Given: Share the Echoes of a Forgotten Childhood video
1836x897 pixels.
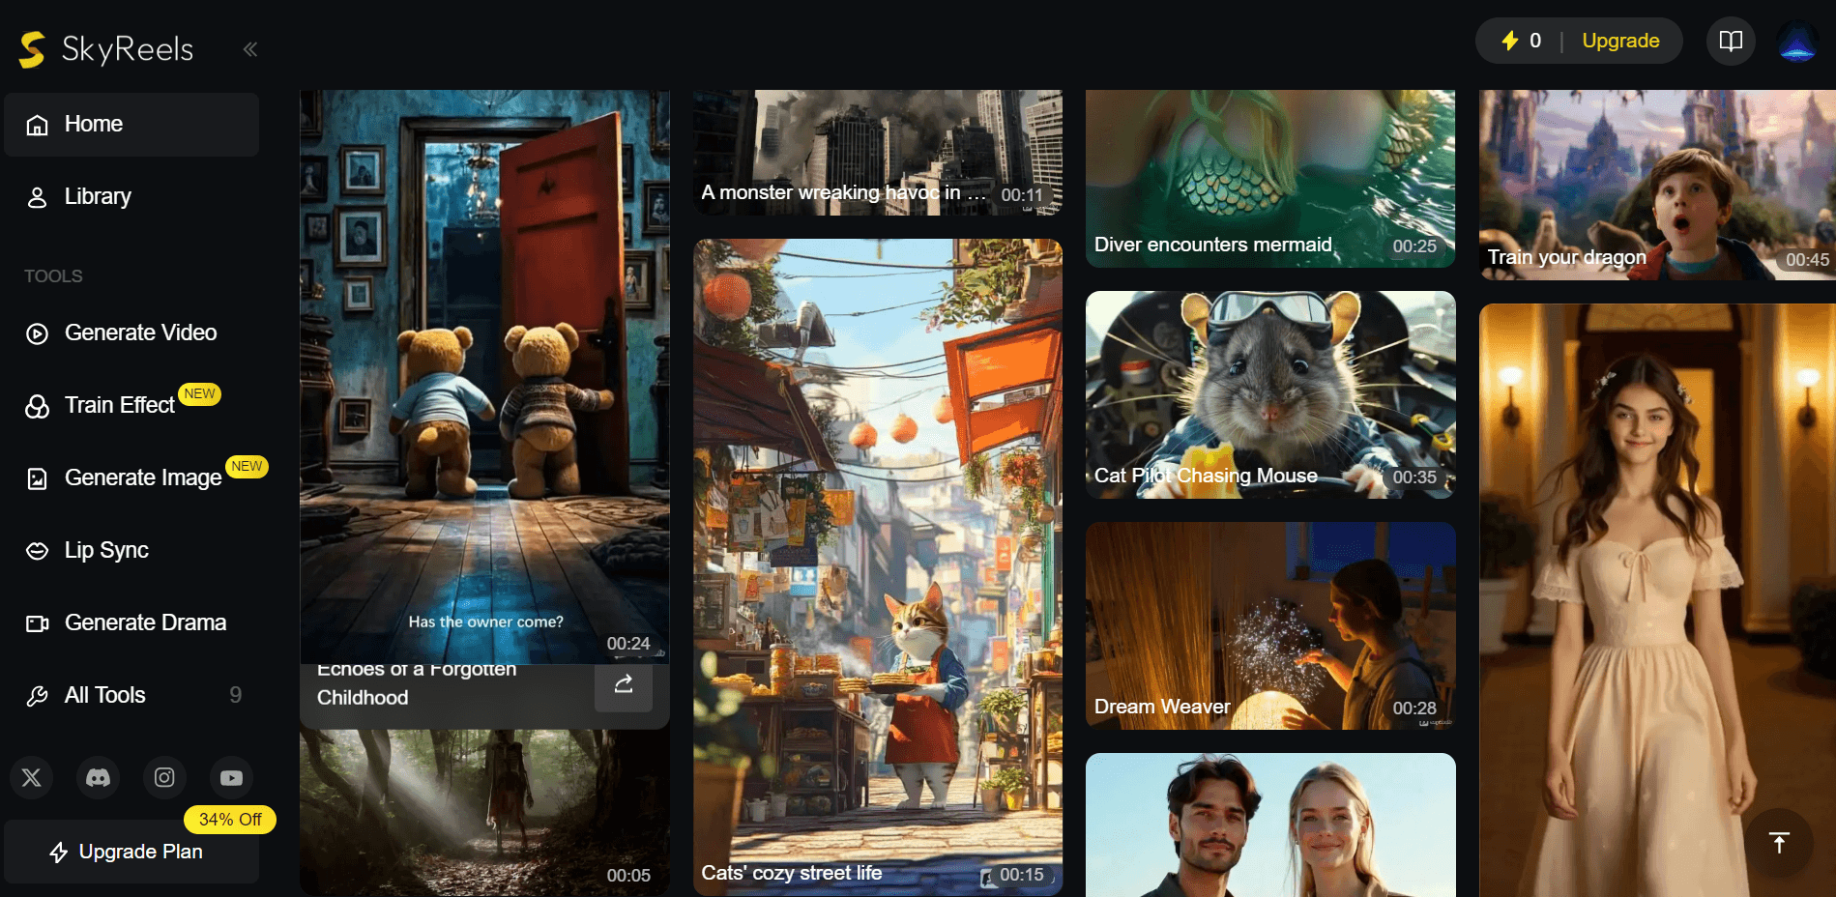Looking at the screenshot, I should pos(624,684).
